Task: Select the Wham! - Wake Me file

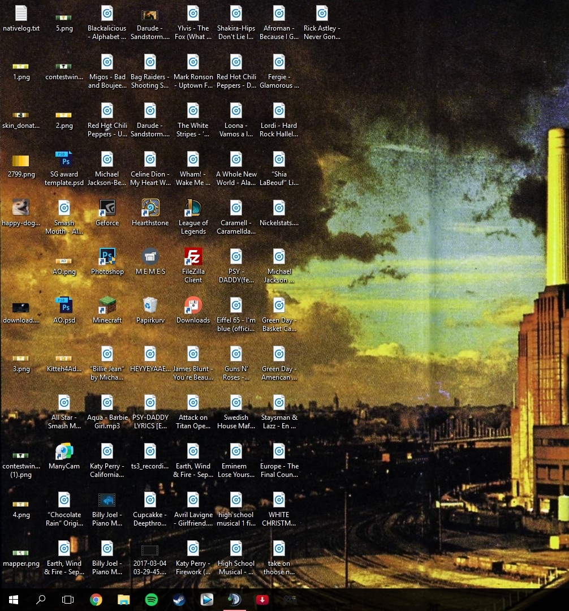Action: [193, 168]
